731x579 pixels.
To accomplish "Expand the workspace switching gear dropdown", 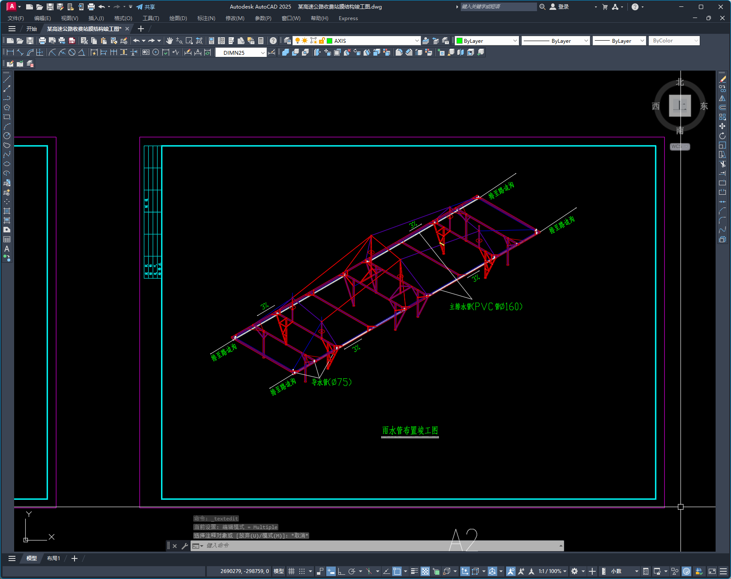I will [583, 571].
